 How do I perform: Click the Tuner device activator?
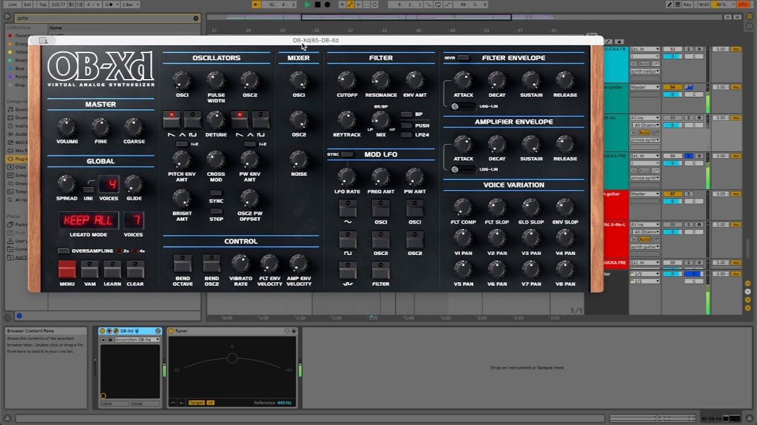point(171,331)
